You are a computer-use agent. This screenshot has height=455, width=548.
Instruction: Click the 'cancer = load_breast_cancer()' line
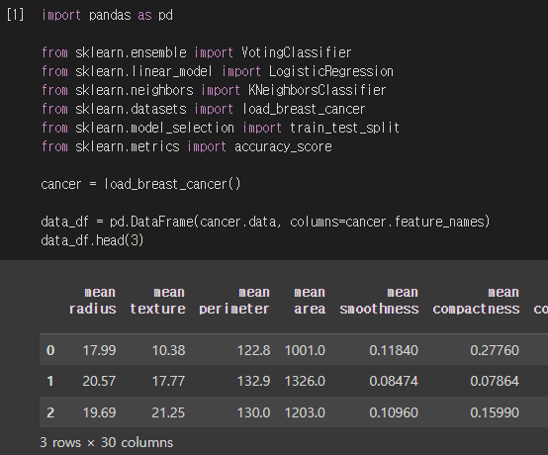pos(140,184)
